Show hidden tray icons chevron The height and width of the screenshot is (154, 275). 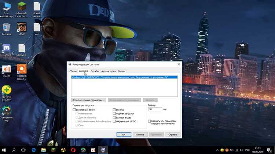[217, 150]
